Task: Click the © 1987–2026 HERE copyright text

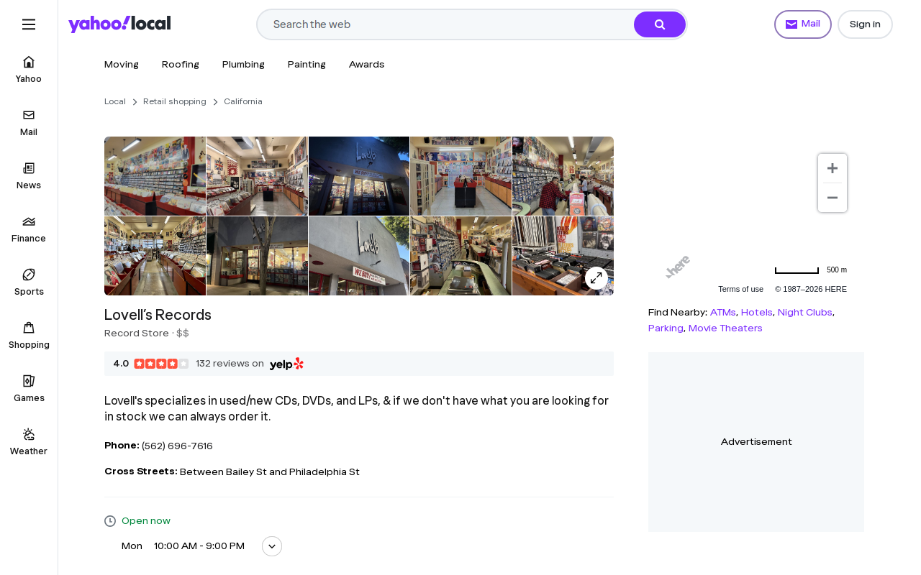Action: tap(811, 290)
